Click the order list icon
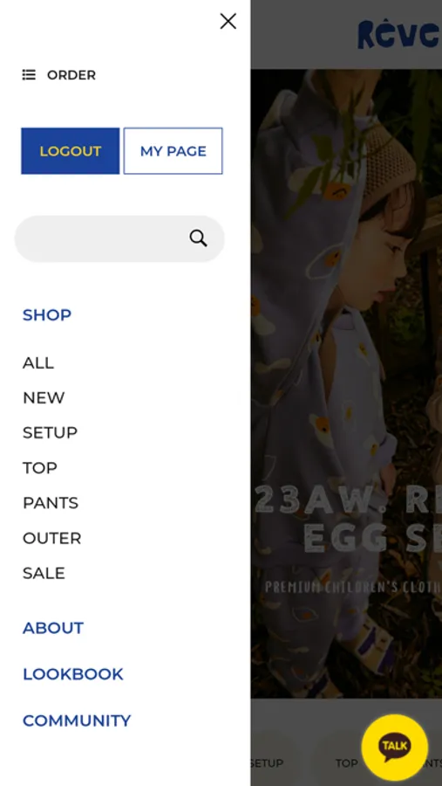The image size is (442, 786). coord(29,75)
